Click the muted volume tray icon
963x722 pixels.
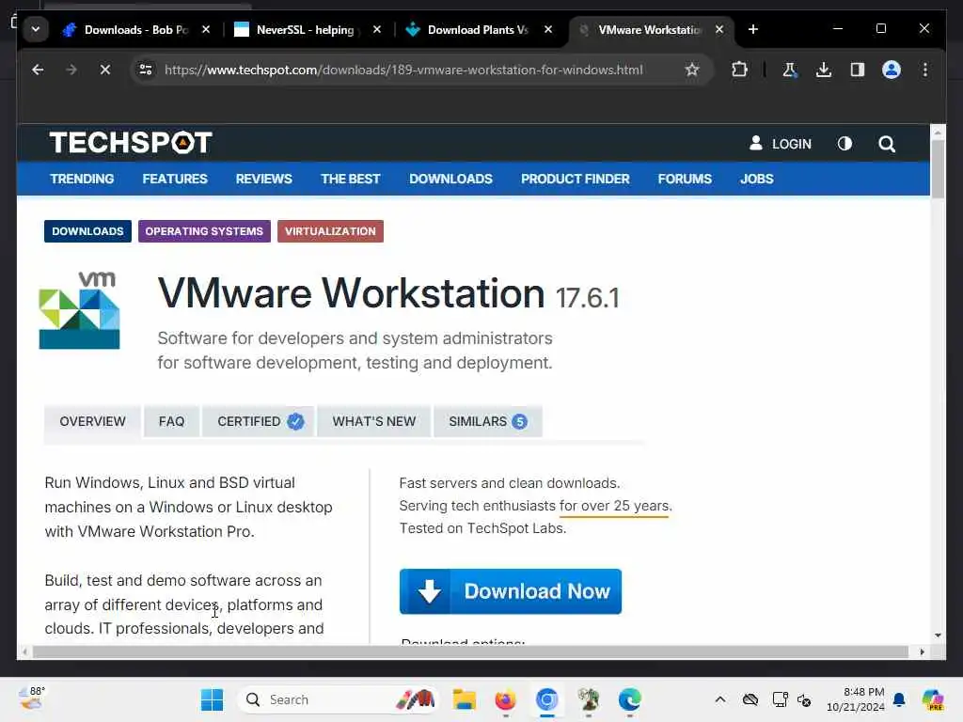tap(805, 699)
